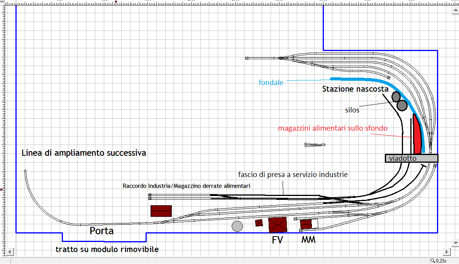Select the MM building object
Viewport: 459px width, 264px height.
306,224
